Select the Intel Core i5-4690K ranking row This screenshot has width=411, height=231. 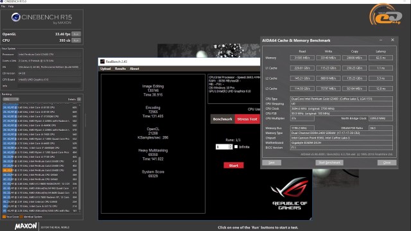click(x=40, y=126)
